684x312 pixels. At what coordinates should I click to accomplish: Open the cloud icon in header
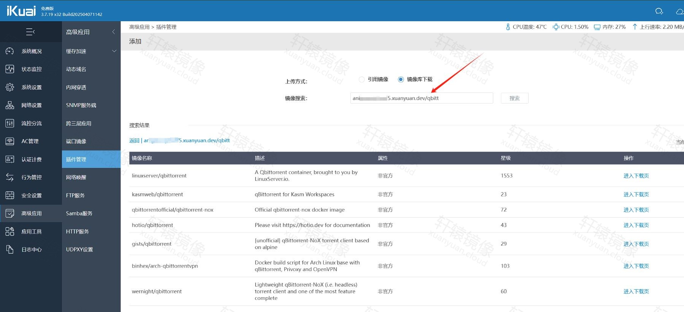tap(680, 11)
